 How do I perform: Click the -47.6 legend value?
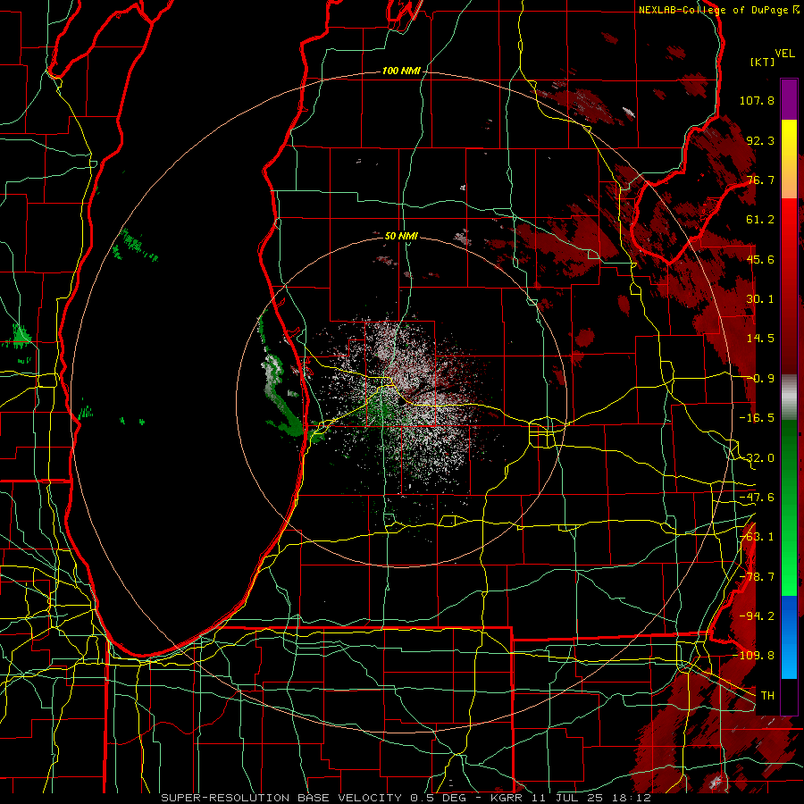757,498
